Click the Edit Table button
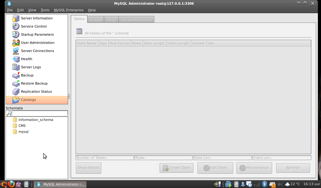Image resolution: width=321 pixels, height=188 pixels. (x=215, y=168)
